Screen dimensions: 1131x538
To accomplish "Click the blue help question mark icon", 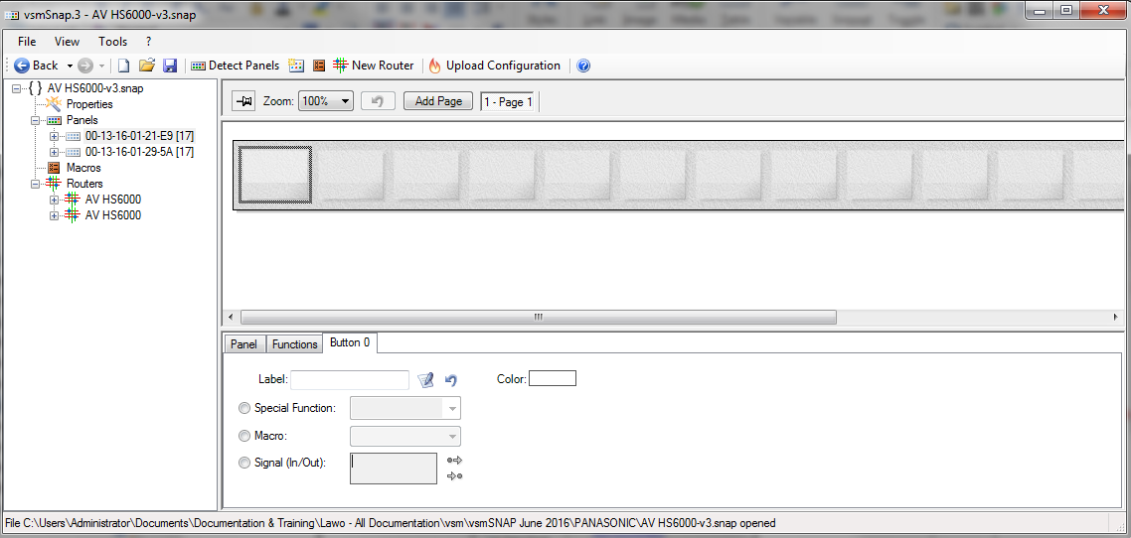I will point(583,66).
